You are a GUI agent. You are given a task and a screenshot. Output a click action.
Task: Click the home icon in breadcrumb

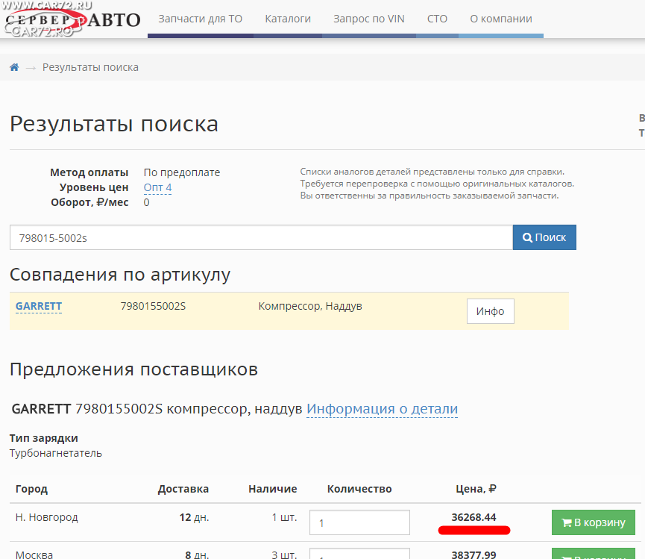tap(14, 67)
